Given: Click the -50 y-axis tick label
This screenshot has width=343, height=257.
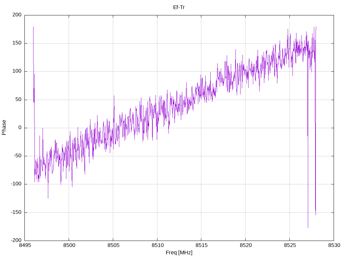Looking at the screenshot, I should pos(18,156).
